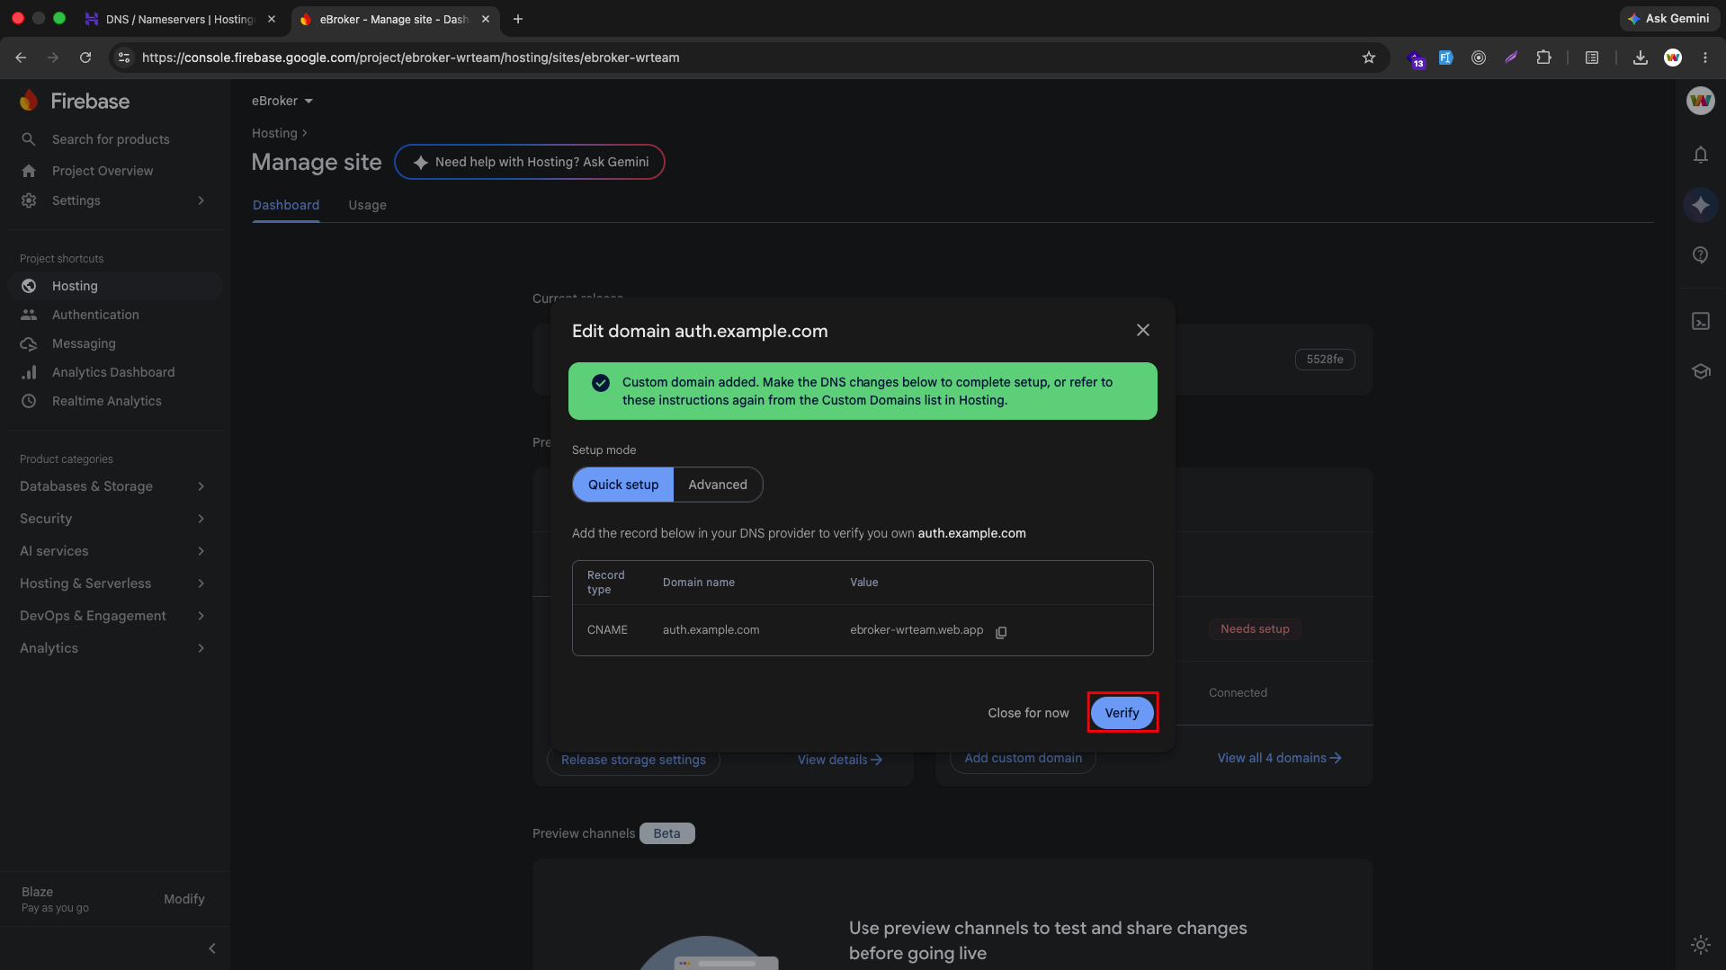The image size is (1726, 970).
Task: Open the learning graduation cap icon
Action: pyautogui.click(x=1700, y=371)
